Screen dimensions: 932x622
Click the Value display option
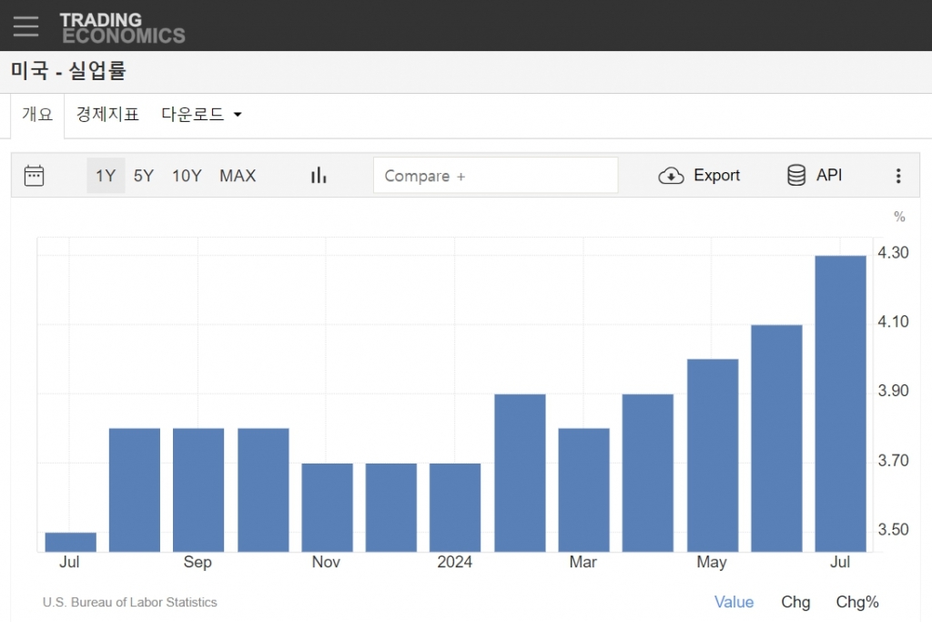[734, 602]
